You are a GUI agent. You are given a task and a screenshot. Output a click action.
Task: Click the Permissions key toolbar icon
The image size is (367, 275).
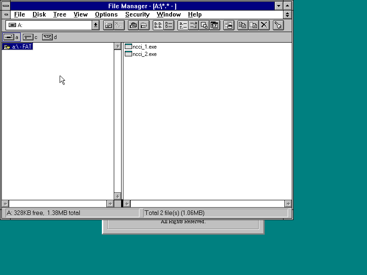(x=278, y=25)
